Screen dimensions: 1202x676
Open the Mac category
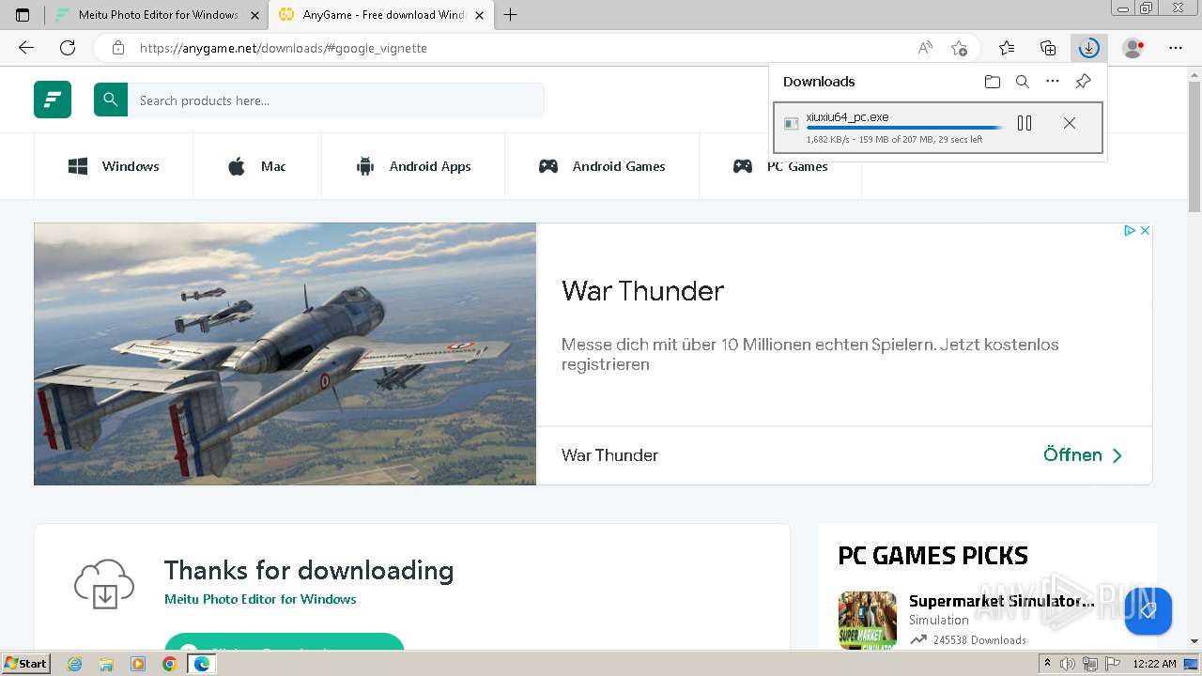click(x=257, y=166)
